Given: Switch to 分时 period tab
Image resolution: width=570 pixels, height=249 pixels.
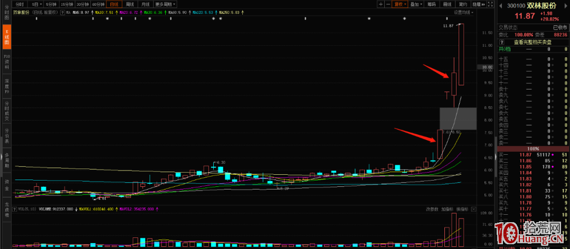Looking at the screenshot, I should tap(20, 4).
